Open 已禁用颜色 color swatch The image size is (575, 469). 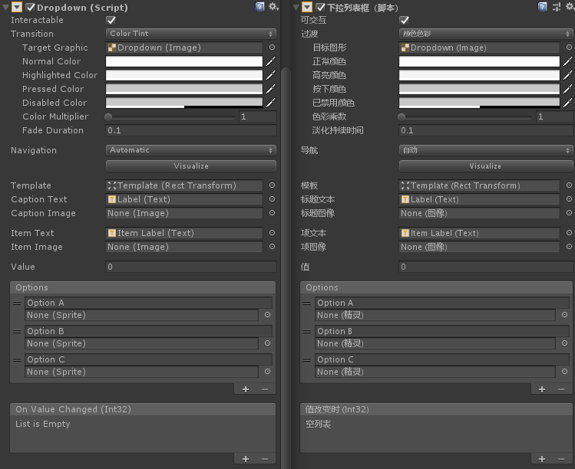click(479, 103)
